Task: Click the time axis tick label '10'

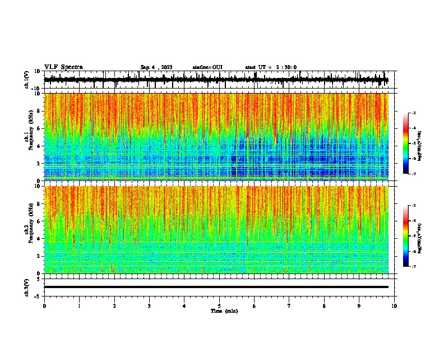Action: click(394, 306)
